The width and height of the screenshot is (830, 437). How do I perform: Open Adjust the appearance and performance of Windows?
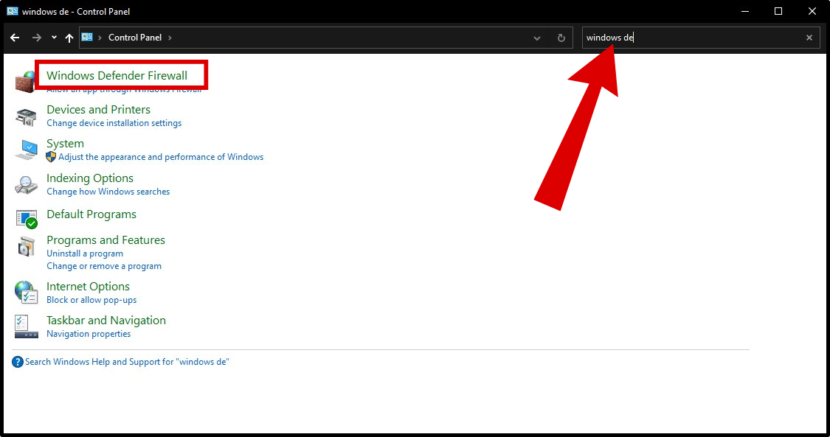tap(161, 157)
